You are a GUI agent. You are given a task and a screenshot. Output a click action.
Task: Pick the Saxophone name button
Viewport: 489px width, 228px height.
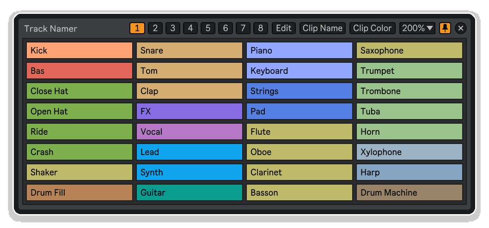click(x=410, y=50)
